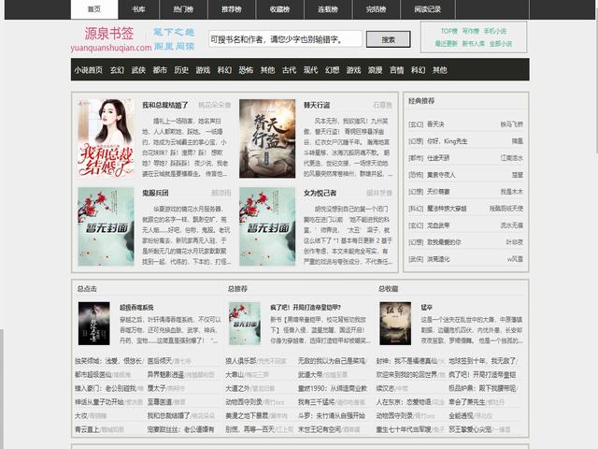This screenshot has width=598, height=449.
Task: Select 完结榜 in the top navigation
Action: (376, 9)
